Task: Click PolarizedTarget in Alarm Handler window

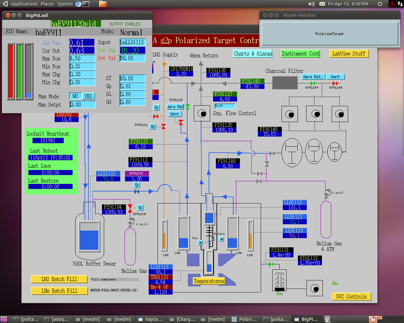Action: pos(330,34)
